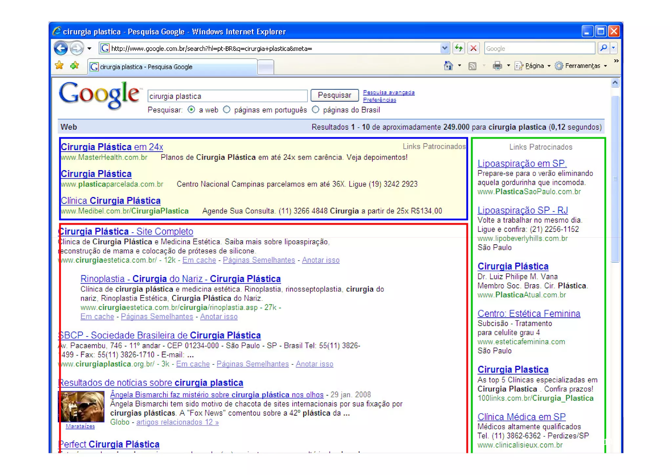The image size is (672, 475).
Task: Click the vertical scrollbar thumb
Action: [615, 179]
